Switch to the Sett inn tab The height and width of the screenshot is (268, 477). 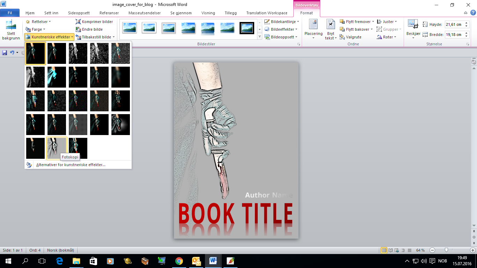coord(51,13)
